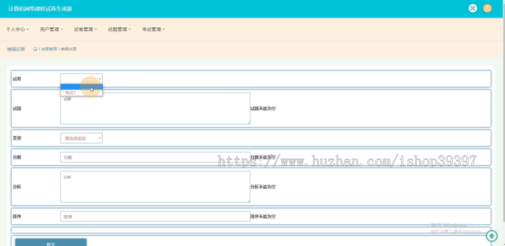Image resolution: width=505 pixels, height=246 pixels.
Task: Click the 排序不能为空 validation message
Action: coord(263,216)
